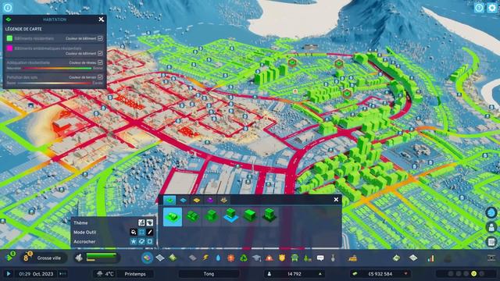Click the money balance 5 932 584

(380, 274)
